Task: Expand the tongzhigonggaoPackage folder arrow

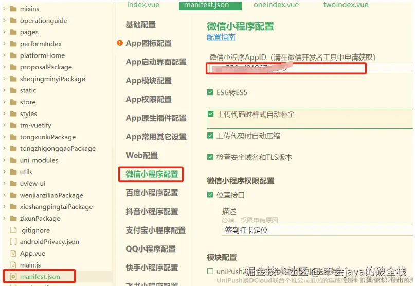Action: point(4,148)
